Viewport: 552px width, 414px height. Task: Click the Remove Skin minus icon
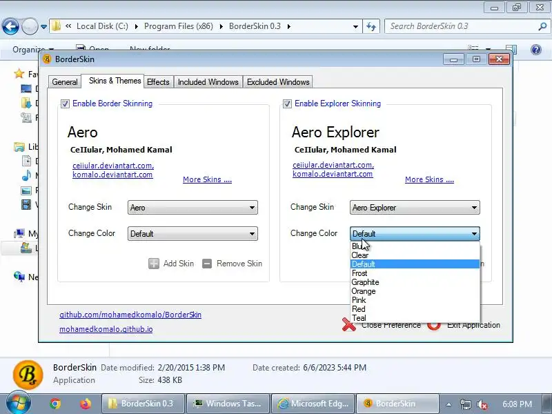pyautogui.click(x=207, y=264)
